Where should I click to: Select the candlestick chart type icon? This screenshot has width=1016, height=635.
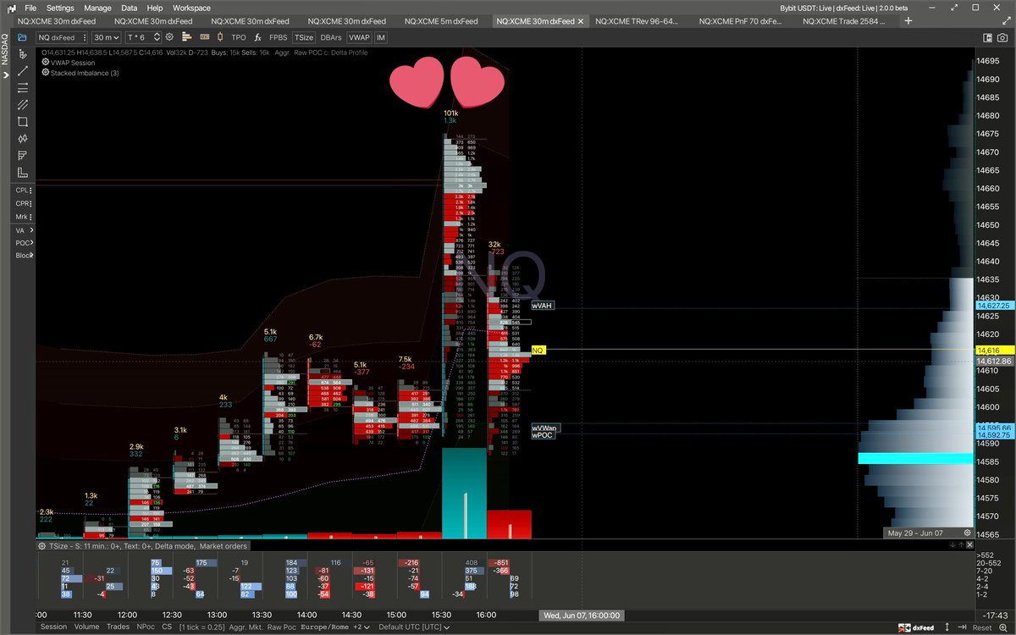(220, 37)
